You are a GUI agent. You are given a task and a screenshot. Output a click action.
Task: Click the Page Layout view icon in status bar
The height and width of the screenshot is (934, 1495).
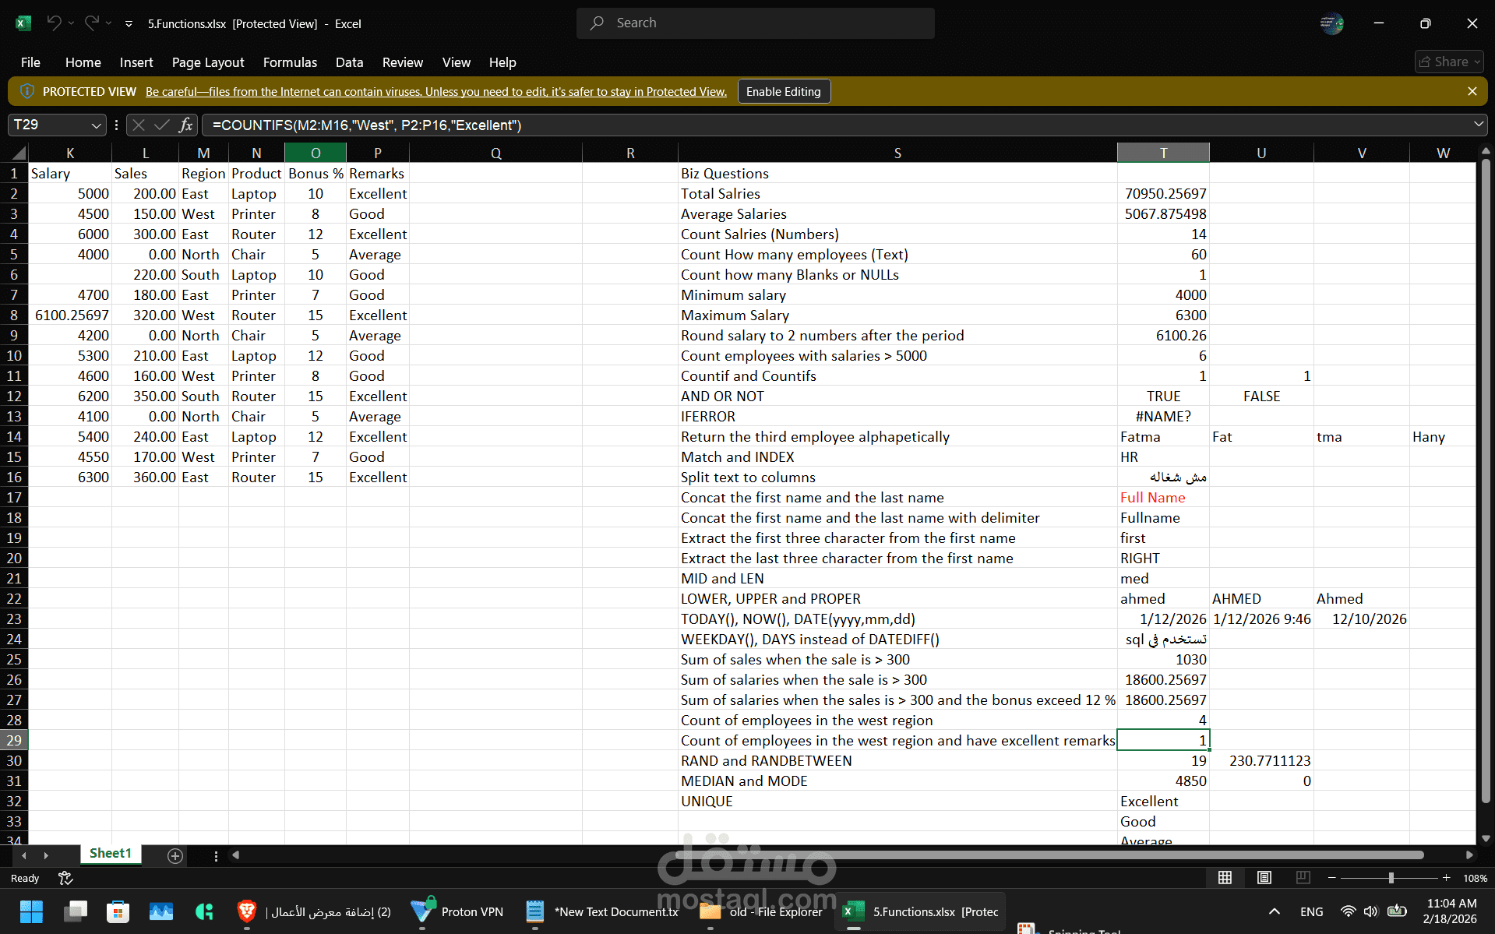pyautogui.click(x=1263, y=878)
